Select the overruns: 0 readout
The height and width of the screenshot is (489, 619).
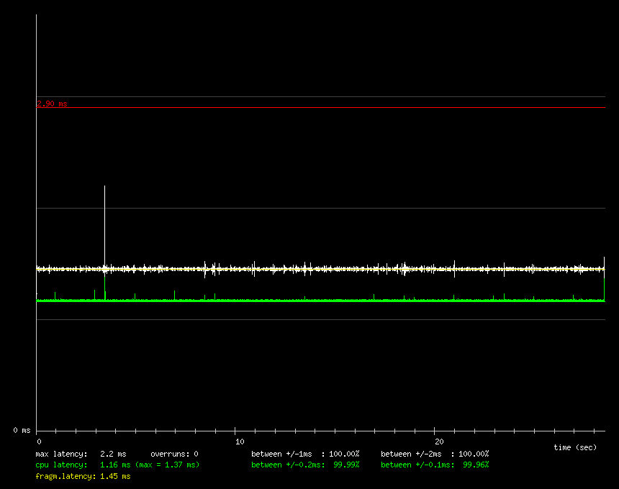tap(174, 454)
